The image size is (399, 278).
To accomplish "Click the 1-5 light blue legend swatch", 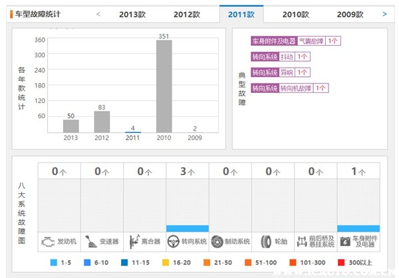I will (x=55, y=263).
